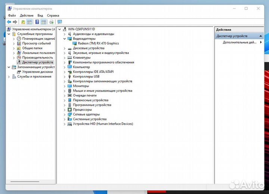Expand the Сетевые адаптеры category

(65, 114)
